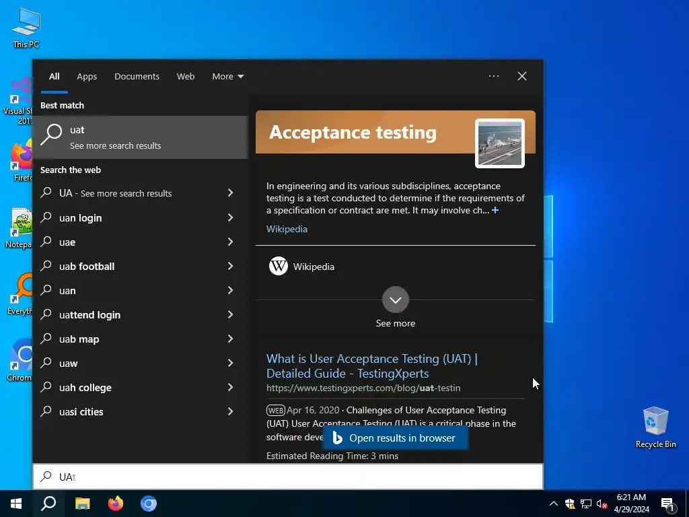Click the muted volume tray icon
The width and height of the screenshot is (689, 517).
(x=602, y=504)
